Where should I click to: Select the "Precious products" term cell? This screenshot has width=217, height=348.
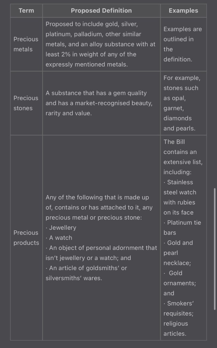tap(26, 238)
